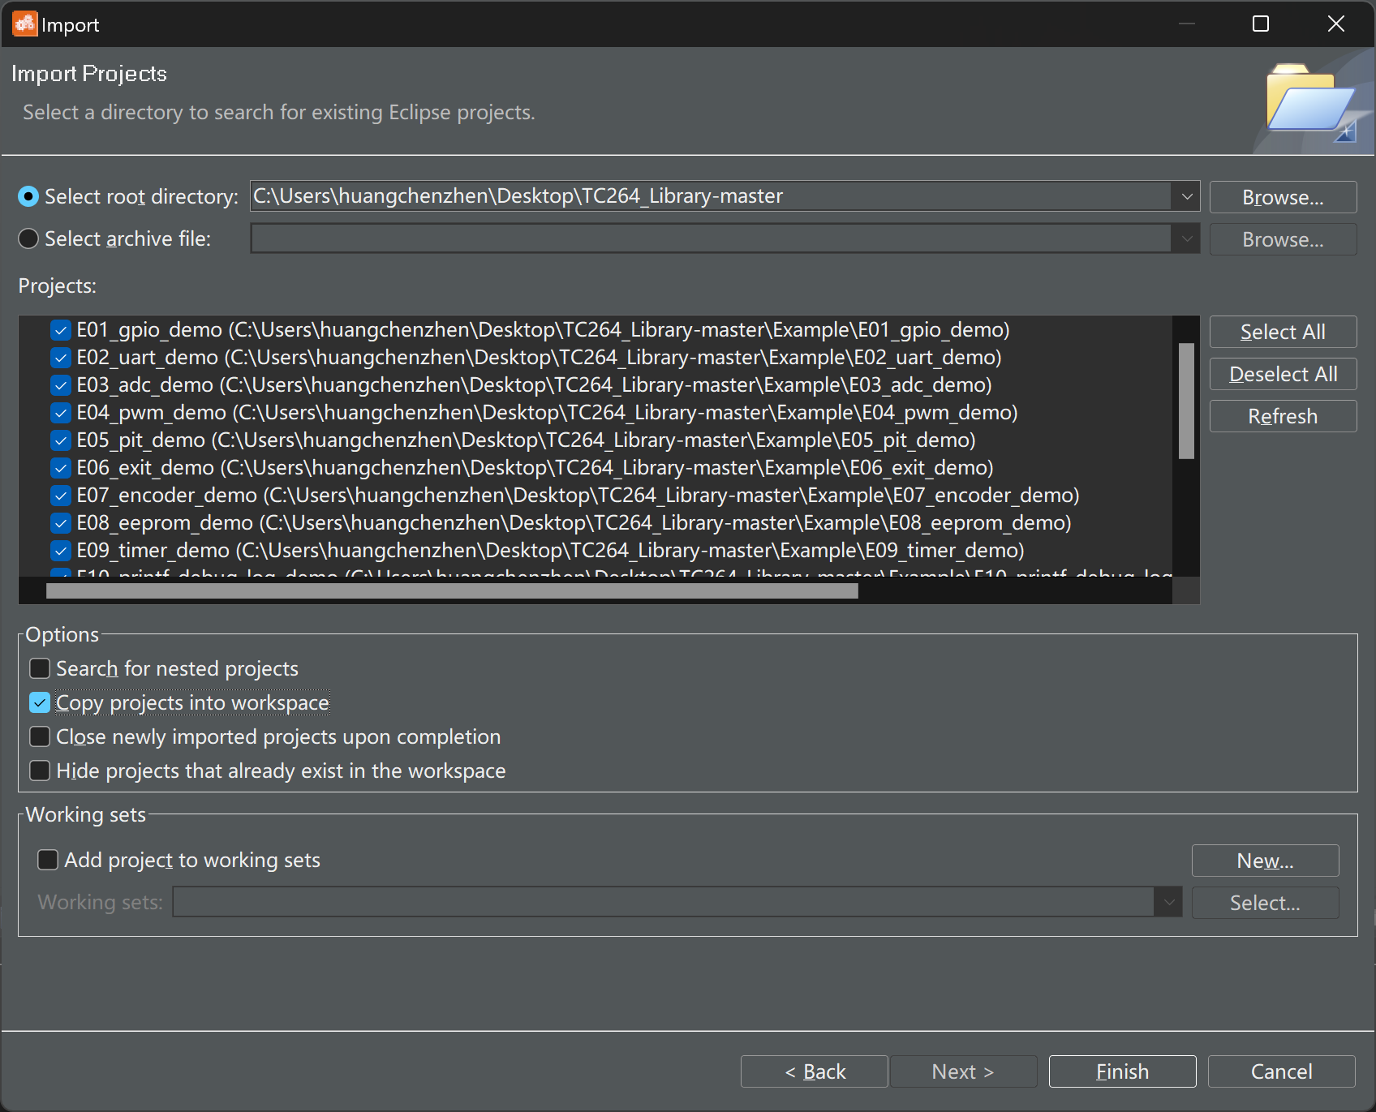The height and width of the screenshot is (1112, 1376).
Task: Select the E05_pit_demo project row text
Action: [526, 440]
